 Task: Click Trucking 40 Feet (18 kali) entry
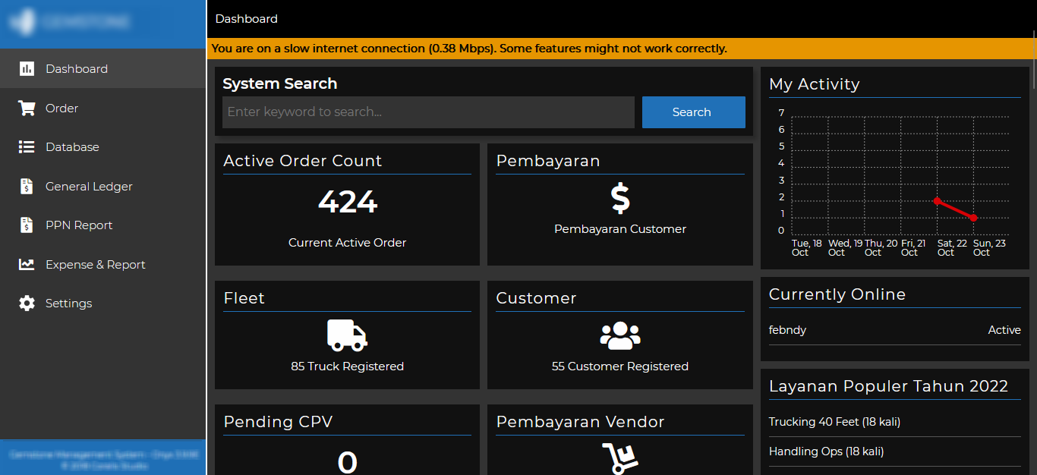tap(834, 422)
